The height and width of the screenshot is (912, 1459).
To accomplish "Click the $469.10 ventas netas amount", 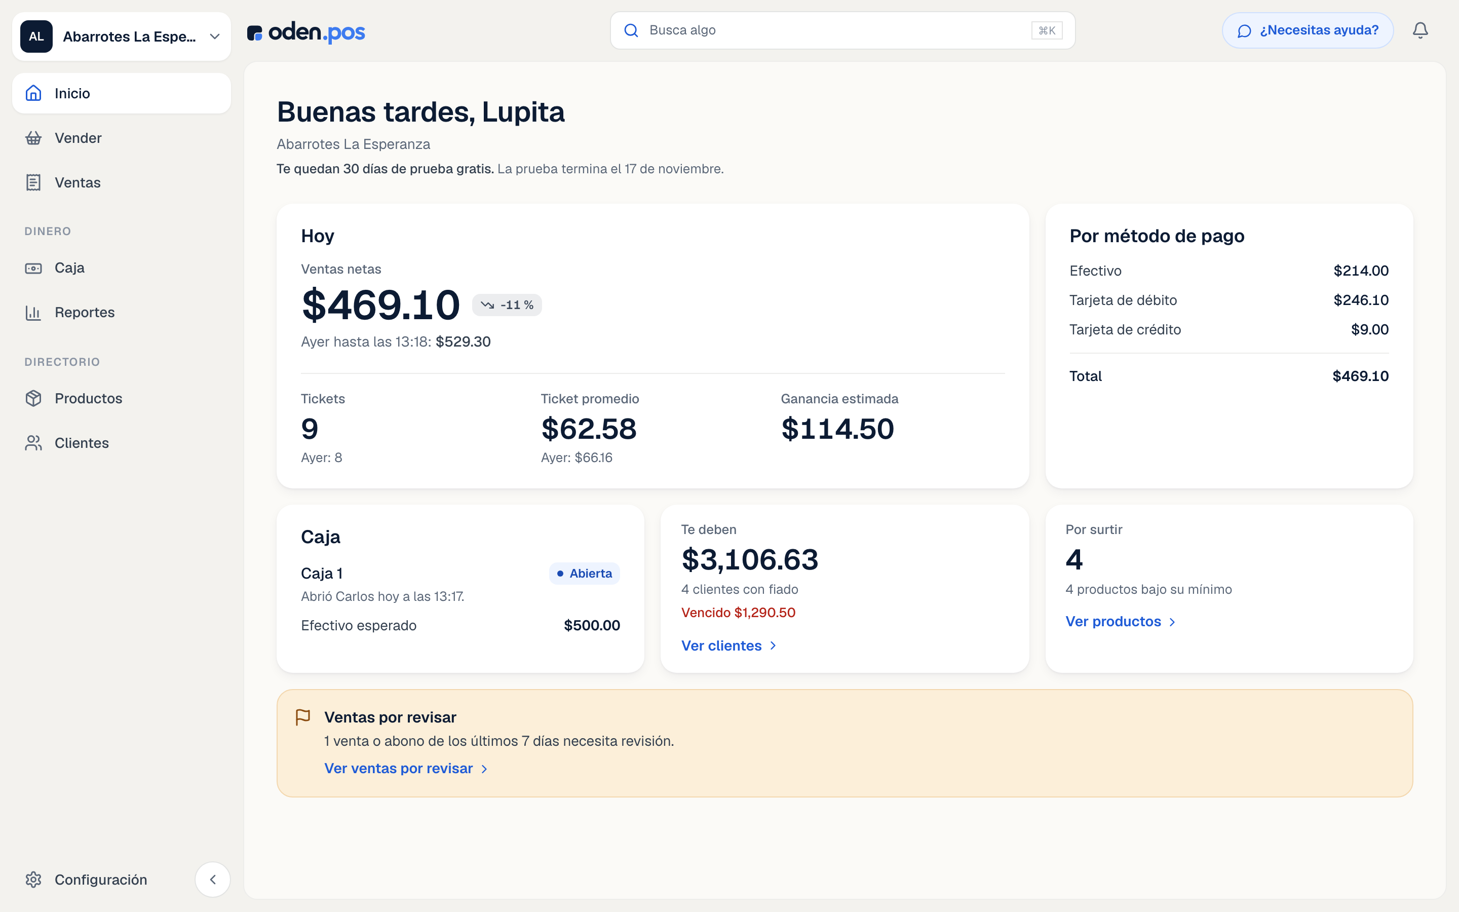I will point(380,305).
